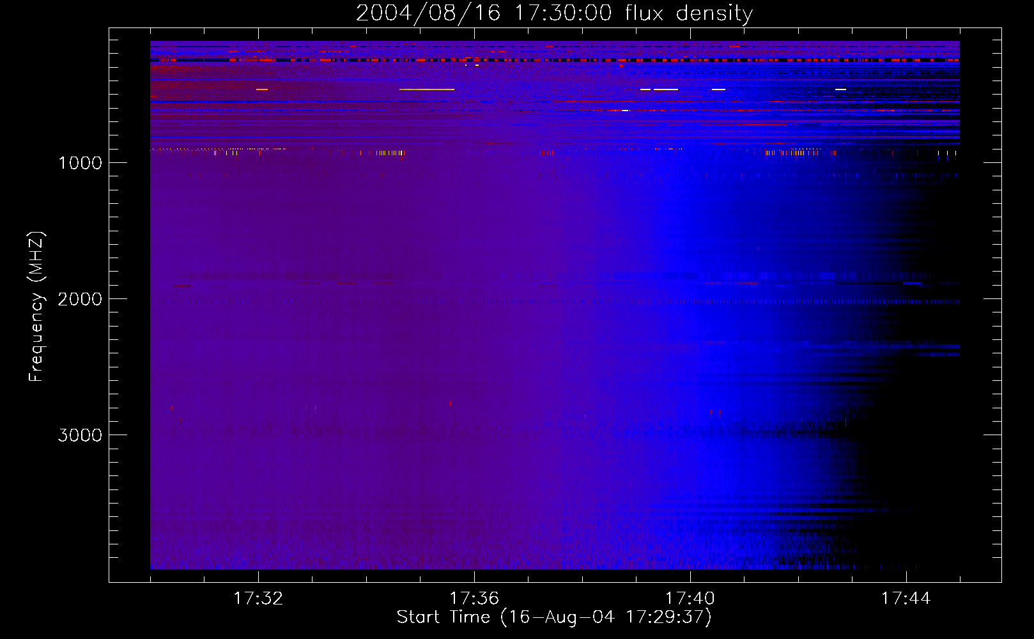The height and width of the screenshot is (639, 1034).
Task: Click the 2000 frequency tick label
Action: point(80,299)
